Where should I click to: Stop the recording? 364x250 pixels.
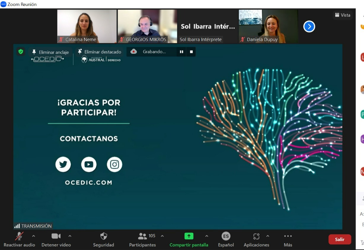[191, 52]
